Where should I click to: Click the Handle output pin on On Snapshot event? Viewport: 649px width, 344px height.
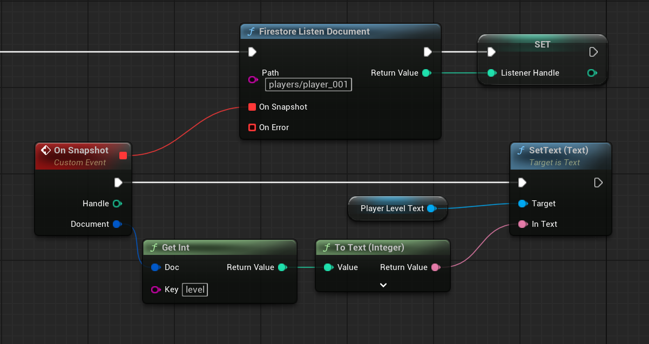point(117,204)
